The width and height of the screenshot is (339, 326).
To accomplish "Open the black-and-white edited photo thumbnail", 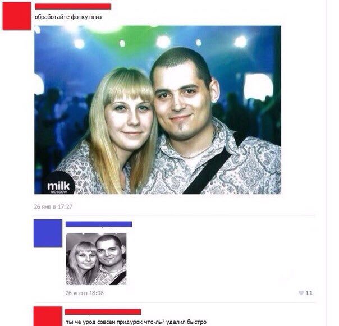I will [x=96, y=259].
